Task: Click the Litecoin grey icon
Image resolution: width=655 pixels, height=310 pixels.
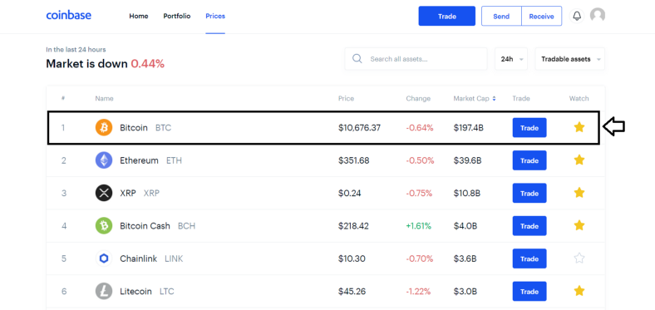Action: coord(104,292)
